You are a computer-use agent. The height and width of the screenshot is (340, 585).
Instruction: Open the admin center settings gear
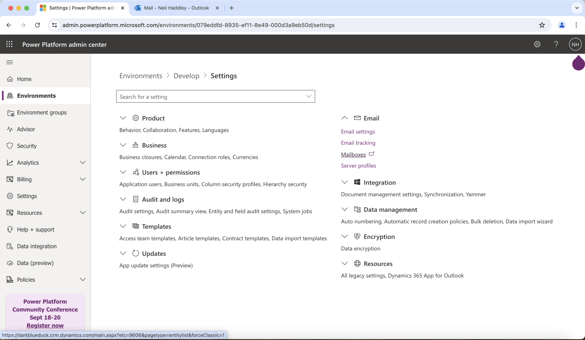(537, 44)
